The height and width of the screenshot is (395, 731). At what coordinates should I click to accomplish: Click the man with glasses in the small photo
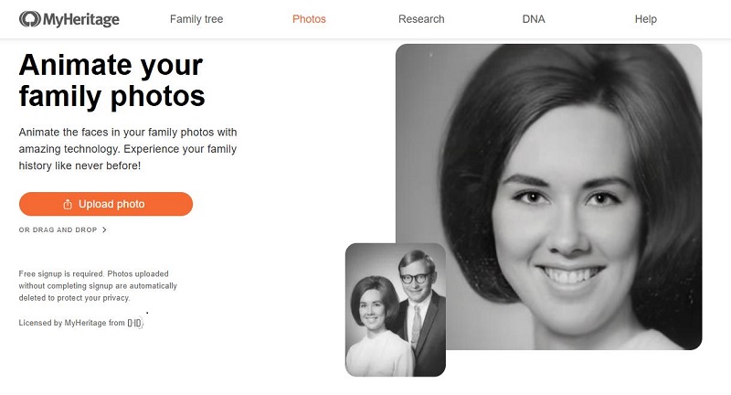[x=414, y=274]
